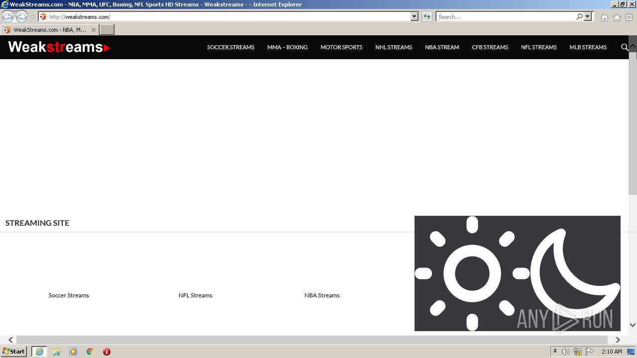The height and width of the screenshot is (358, 637).
Task: Click the Action Center flag icon
Action: click(590, 352)
